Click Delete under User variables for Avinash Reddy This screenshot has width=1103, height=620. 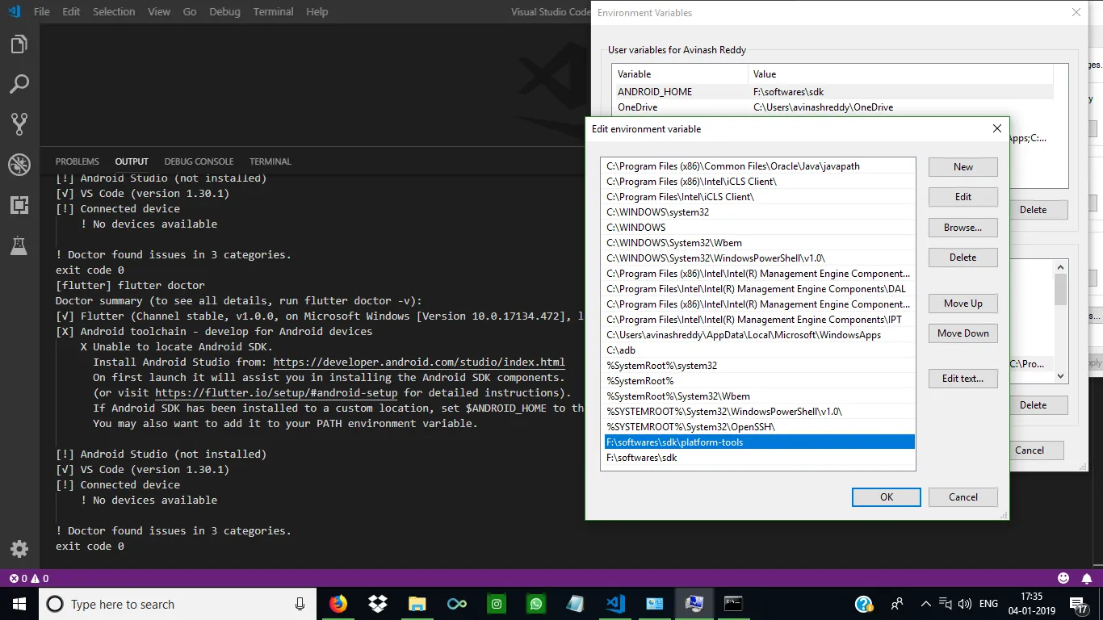[x=1033, y=210]
